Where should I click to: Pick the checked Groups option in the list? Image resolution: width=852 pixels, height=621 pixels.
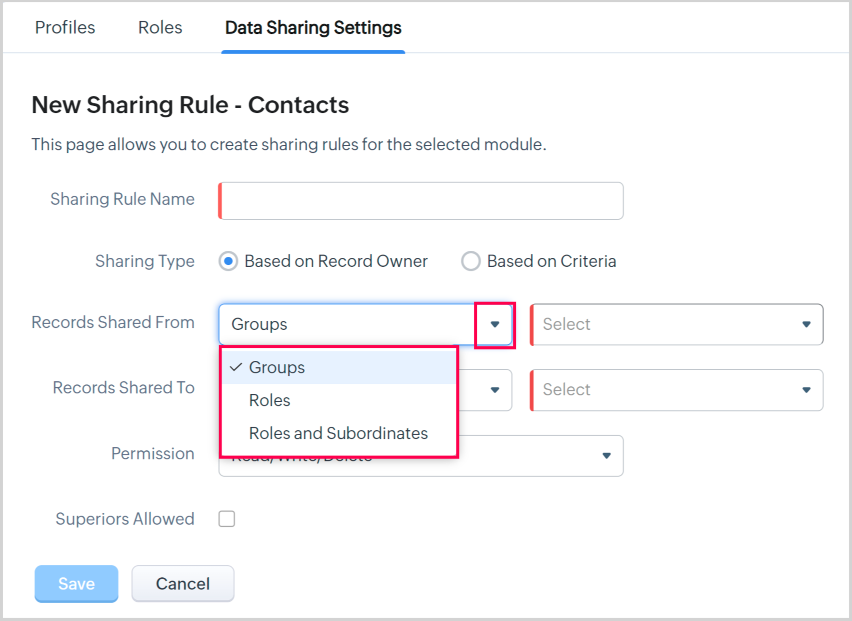[x=276, y=367]
